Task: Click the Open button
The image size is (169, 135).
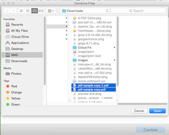Action: [157, 111]
